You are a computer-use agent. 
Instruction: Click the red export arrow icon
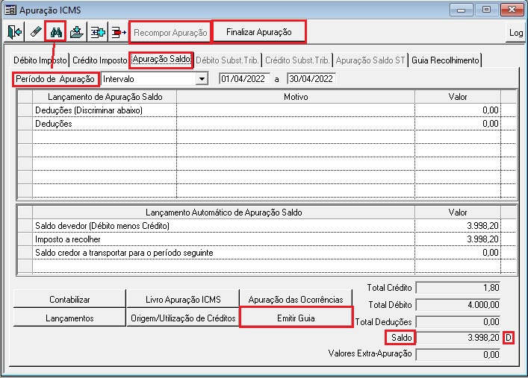[119, 32]
